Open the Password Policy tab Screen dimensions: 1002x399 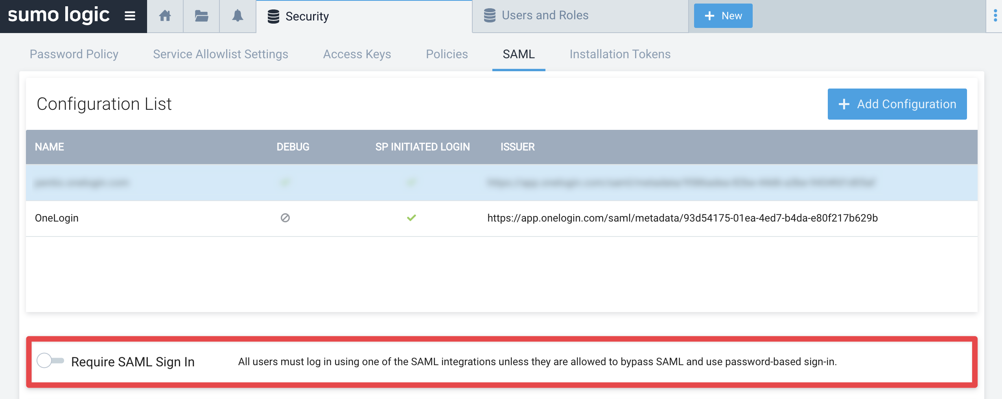74,54
